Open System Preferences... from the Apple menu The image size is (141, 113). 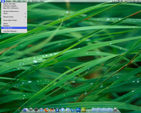[x=14, y=11]
